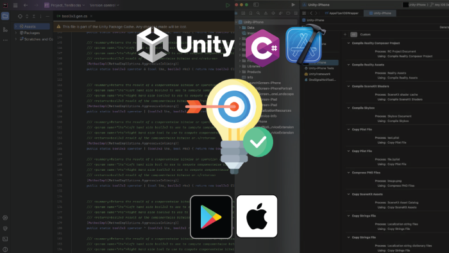Select the Unity-iPhone Tests target
The width and height of the screenshot is (449, 253).
[319, 68]
